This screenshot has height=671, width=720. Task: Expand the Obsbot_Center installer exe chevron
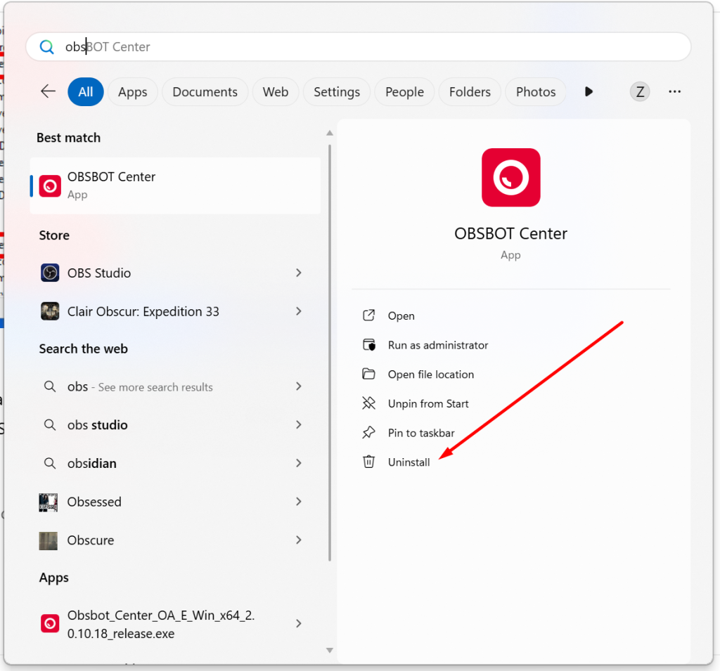pyautogui.click(x=299, y=623)
